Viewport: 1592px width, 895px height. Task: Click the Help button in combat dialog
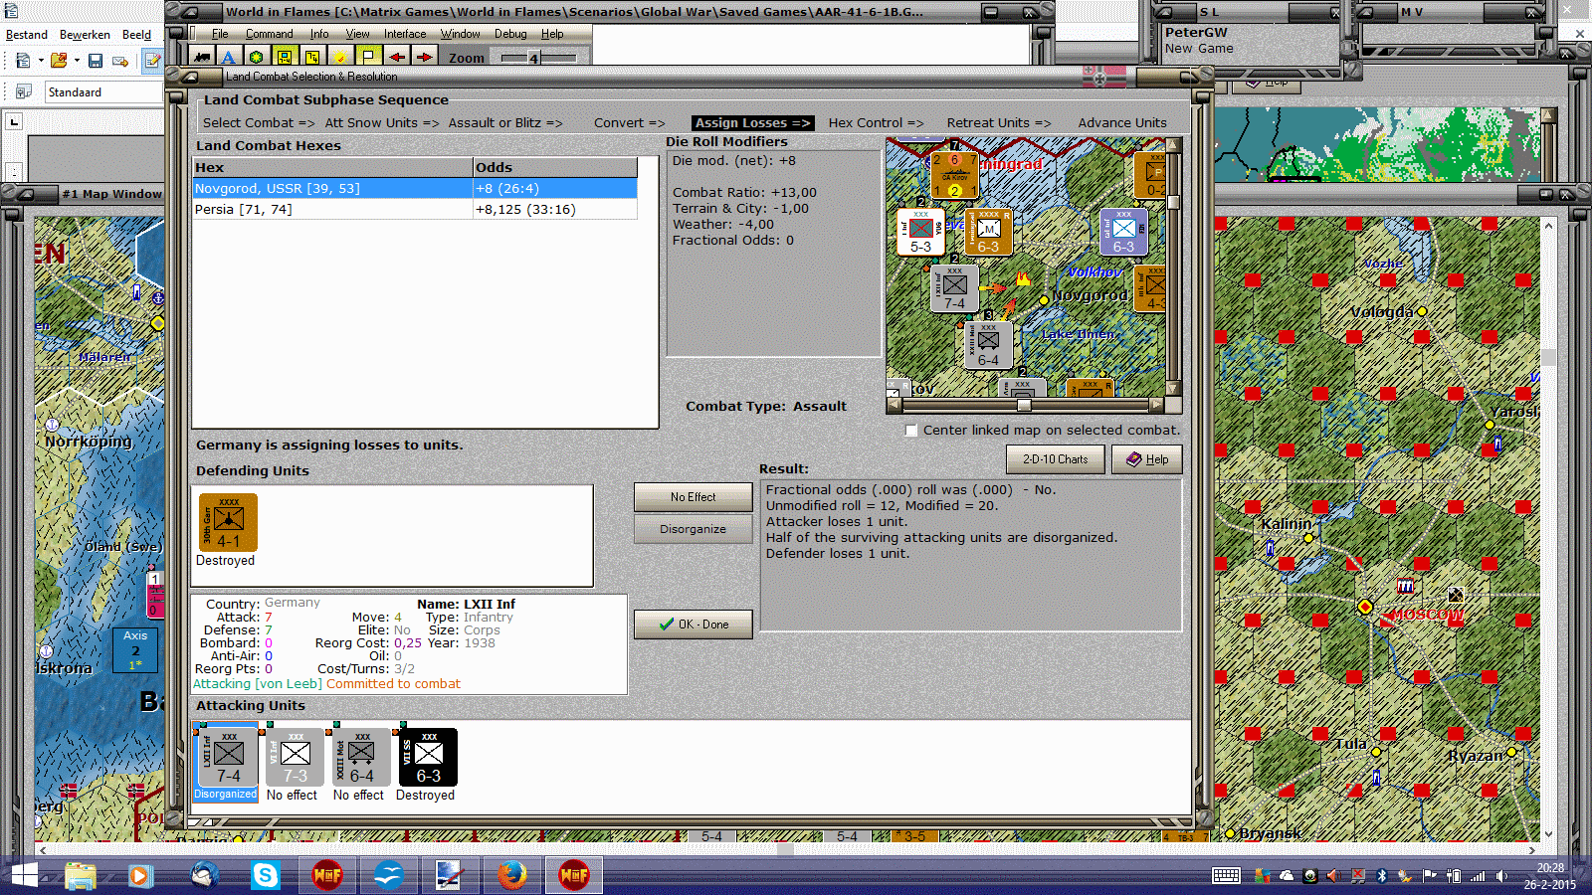(x=1146, y=459)
